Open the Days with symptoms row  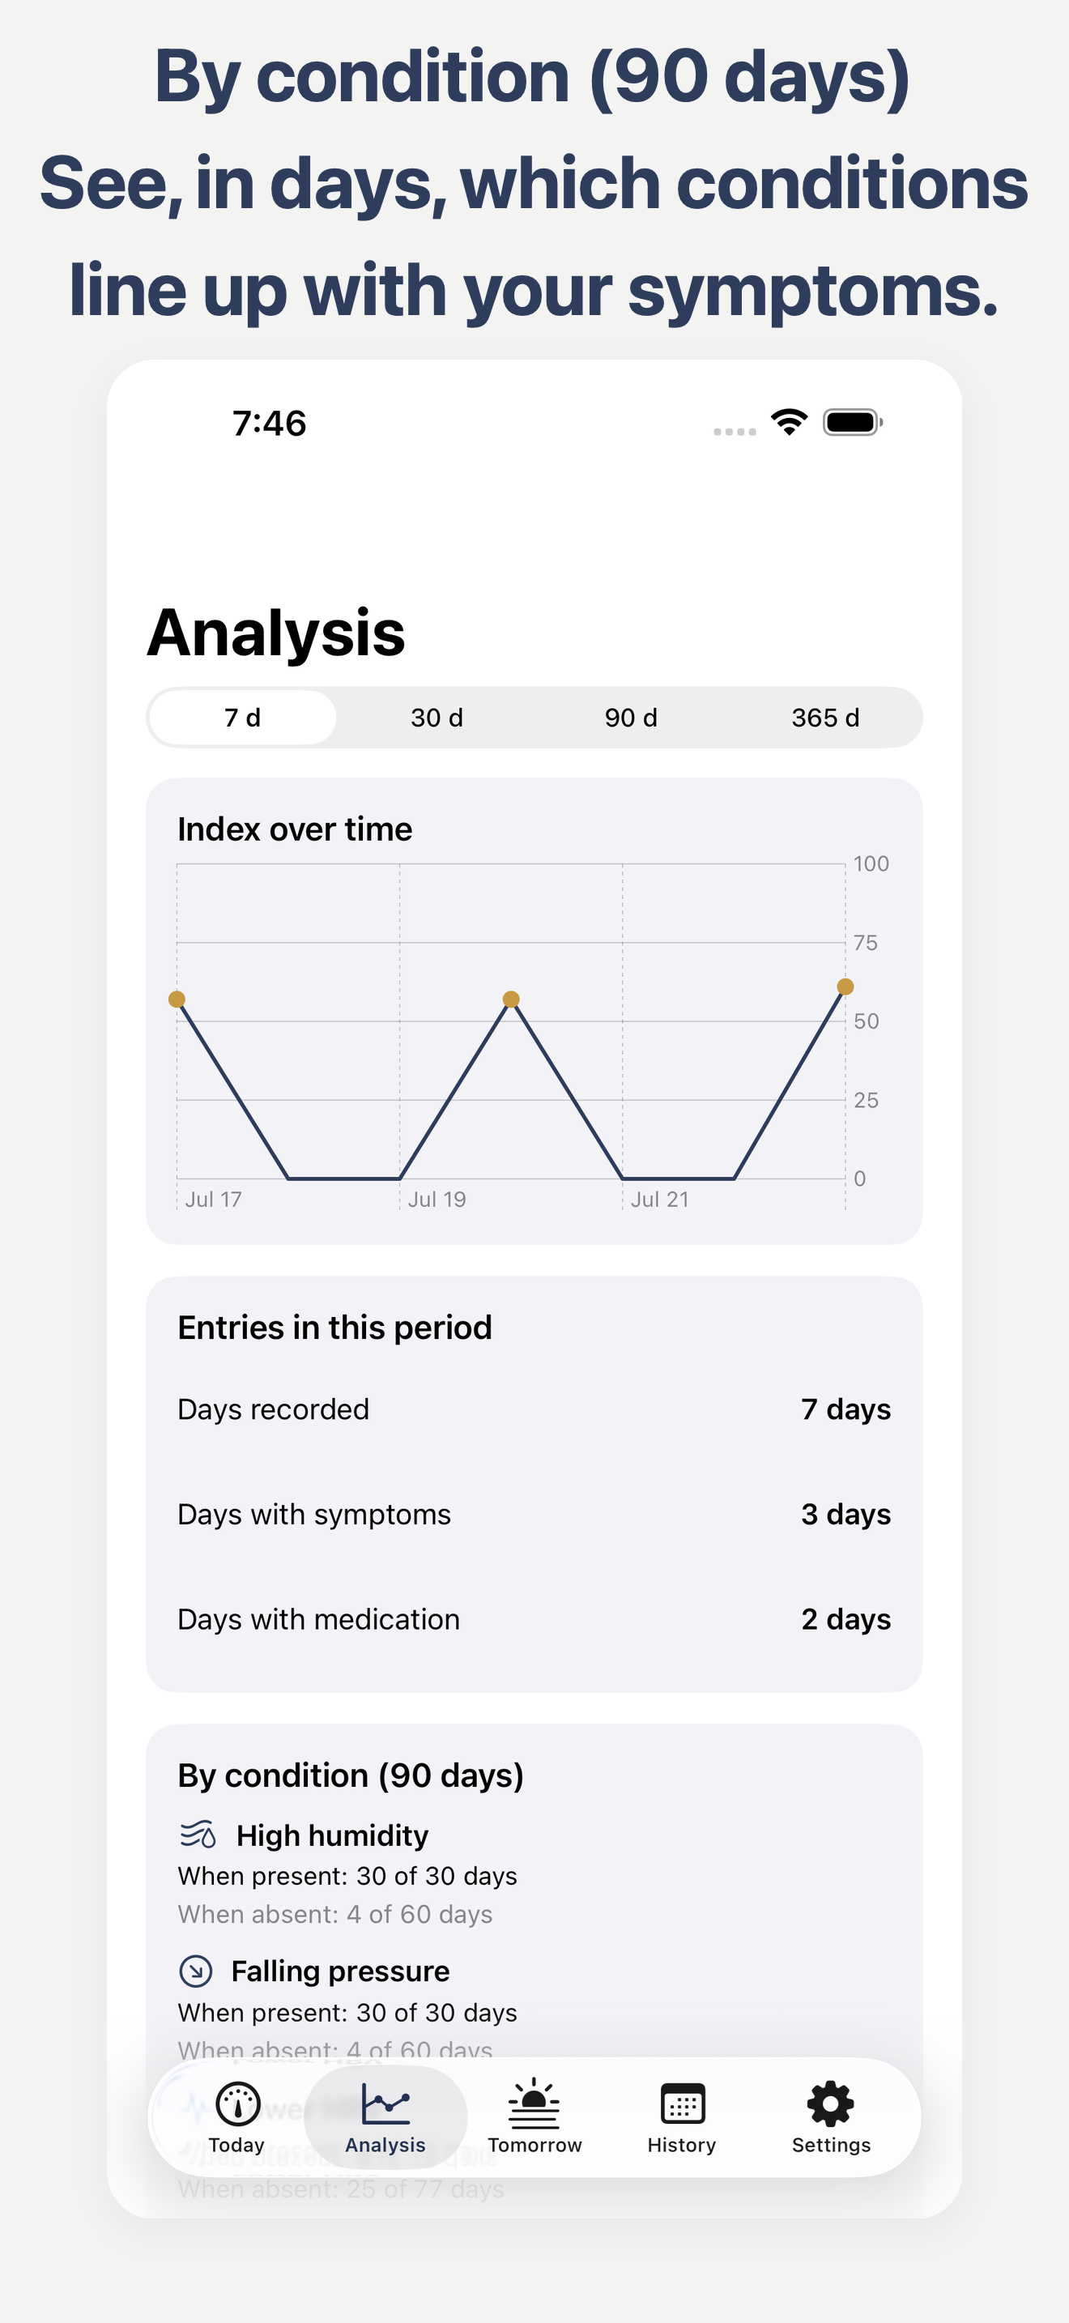point(534,1514)
